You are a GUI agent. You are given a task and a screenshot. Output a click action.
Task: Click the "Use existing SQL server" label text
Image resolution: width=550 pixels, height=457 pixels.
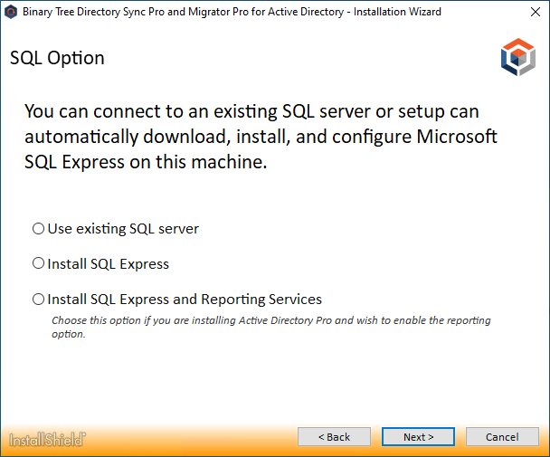123,229
